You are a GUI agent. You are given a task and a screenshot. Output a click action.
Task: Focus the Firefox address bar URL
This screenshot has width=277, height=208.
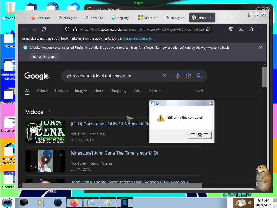142,29
